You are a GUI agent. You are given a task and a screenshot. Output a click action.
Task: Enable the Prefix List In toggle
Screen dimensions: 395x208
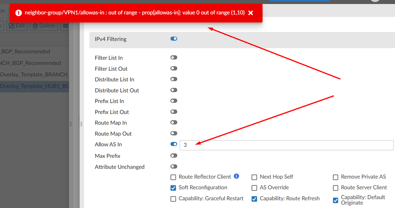pos(174,101)
